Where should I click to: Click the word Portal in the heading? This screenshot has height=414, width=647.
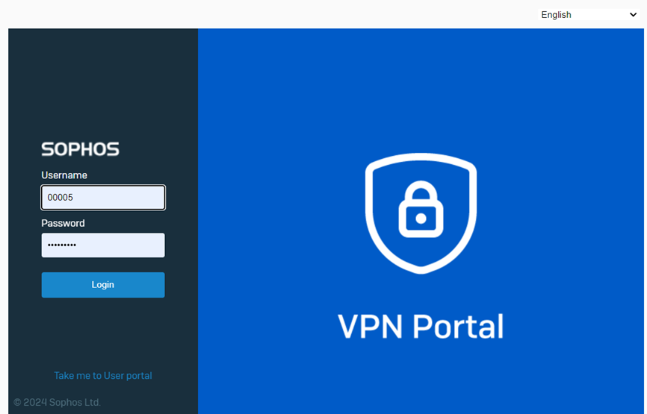(458, 326)
